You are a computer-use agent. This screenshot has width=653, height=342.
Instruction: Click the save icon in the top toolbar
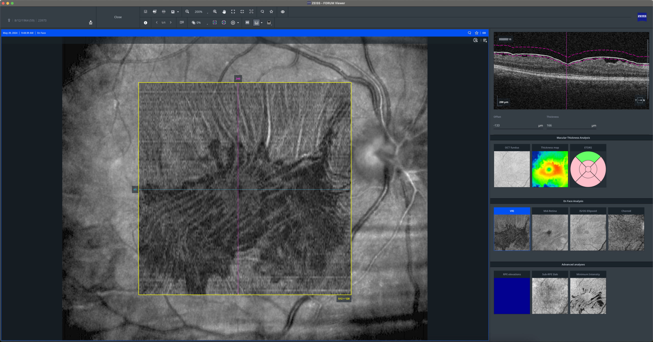[x=145, y=12]
